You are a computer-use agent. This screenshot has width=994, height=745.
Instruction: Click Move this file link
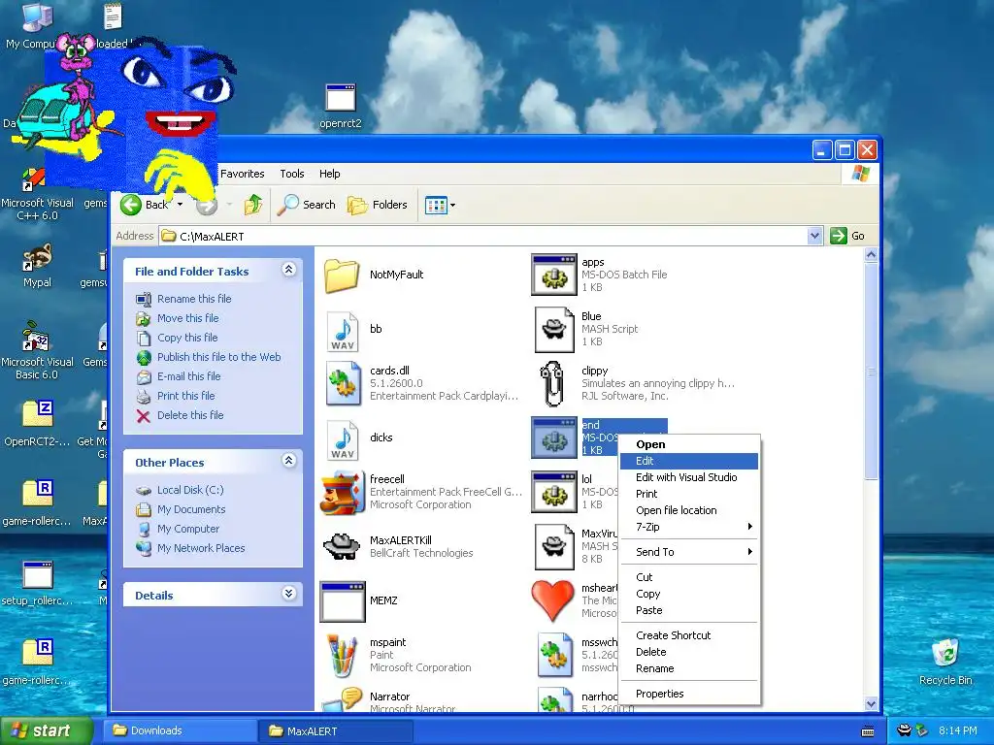coord(187,318)
